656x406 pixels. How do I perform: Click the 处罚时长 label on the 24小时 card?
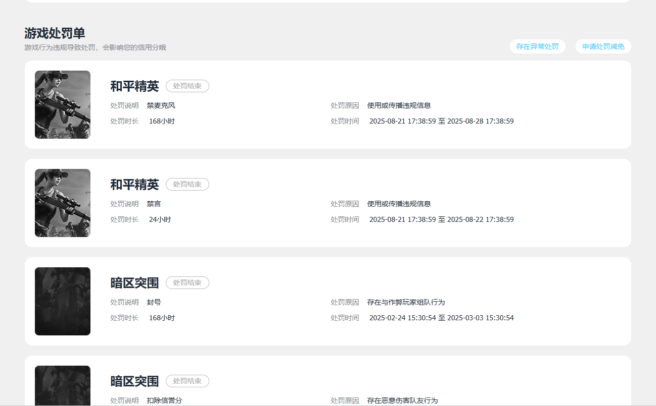click(x=124, y=219)
